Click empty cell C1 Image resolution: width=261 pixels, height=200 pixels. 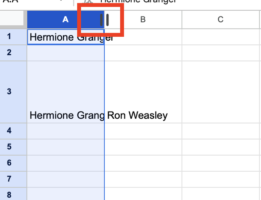click(221, 37)
